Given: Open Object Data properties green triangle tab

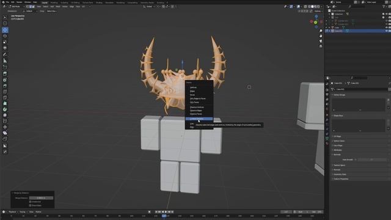Looking at the screenshot, I should 327,139.
